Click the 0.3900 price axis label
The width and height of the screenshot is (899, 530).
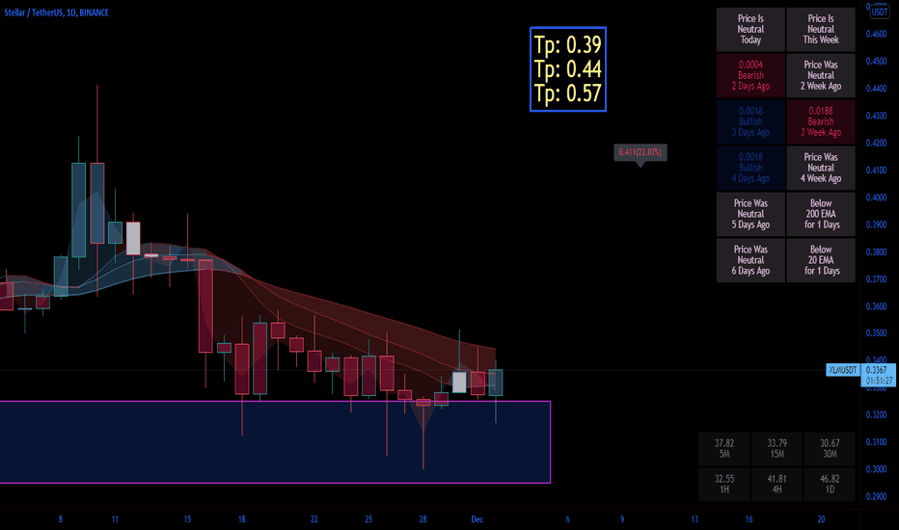(x=876, y=225)
